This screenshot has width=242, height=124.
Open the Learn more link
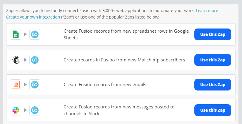click(x=207, y=11)
